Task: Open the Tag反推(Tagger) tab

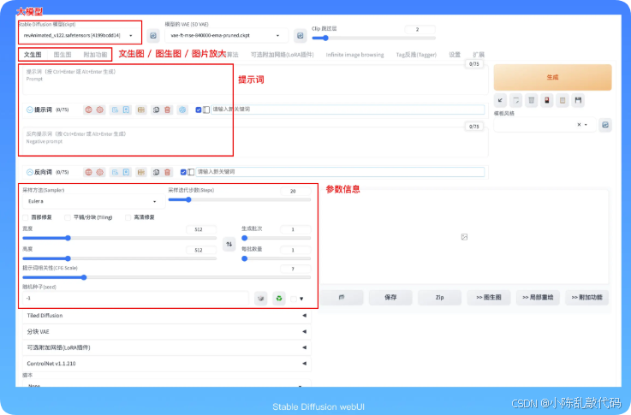Action: coord(416,55)
